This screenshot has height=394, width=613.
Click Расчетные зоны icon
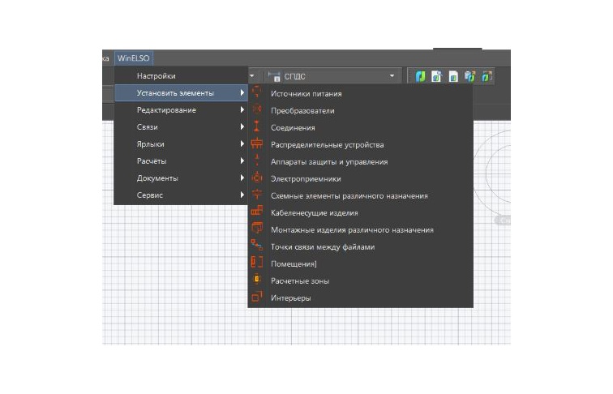coord(256,279)
